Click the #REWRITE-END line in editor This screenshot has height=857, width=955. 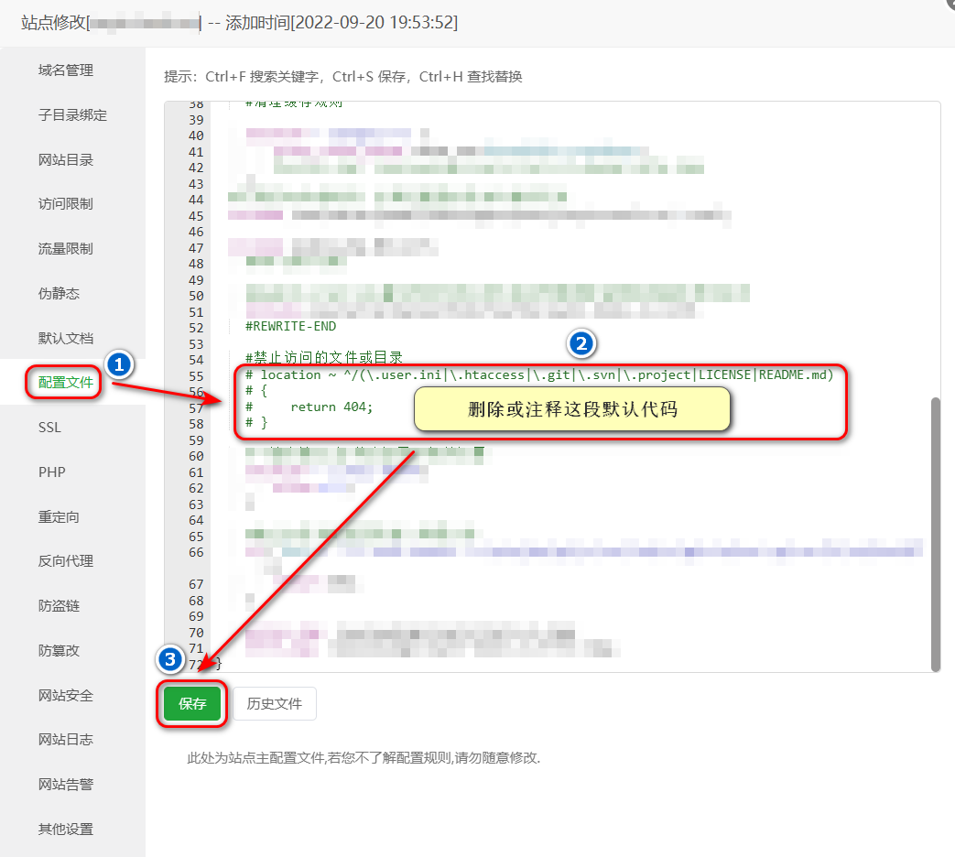[x=290, y=327]
